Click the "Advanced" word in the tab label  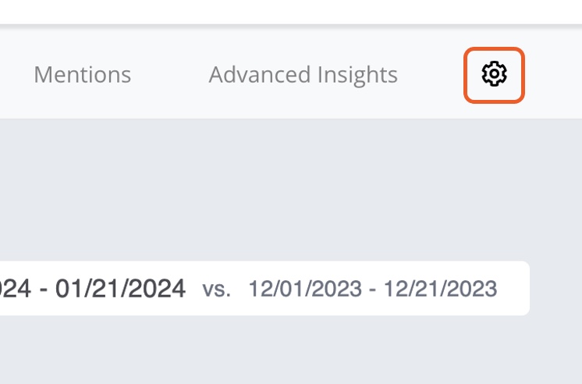260,75
